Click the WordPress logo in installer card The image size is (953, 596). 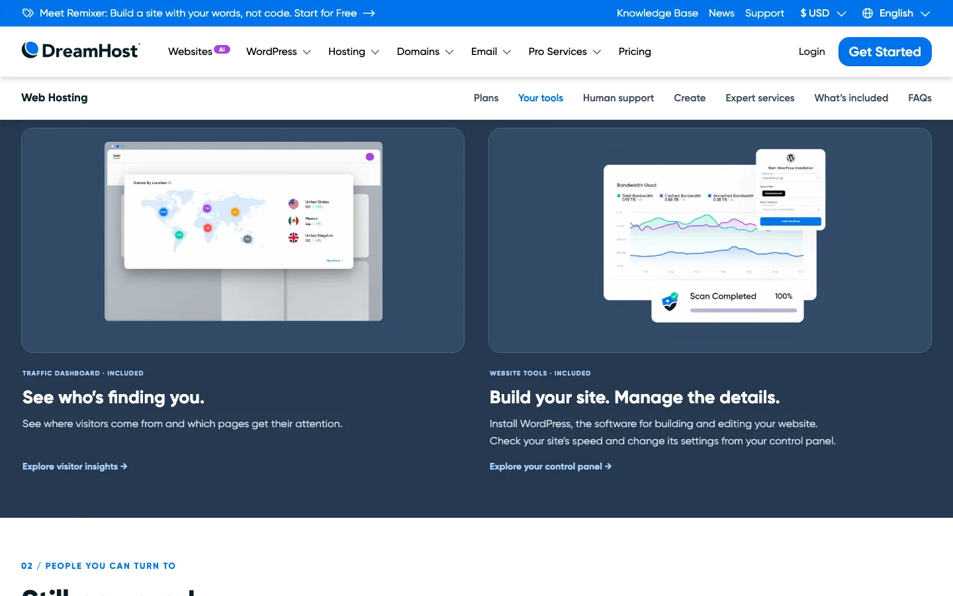790,158
